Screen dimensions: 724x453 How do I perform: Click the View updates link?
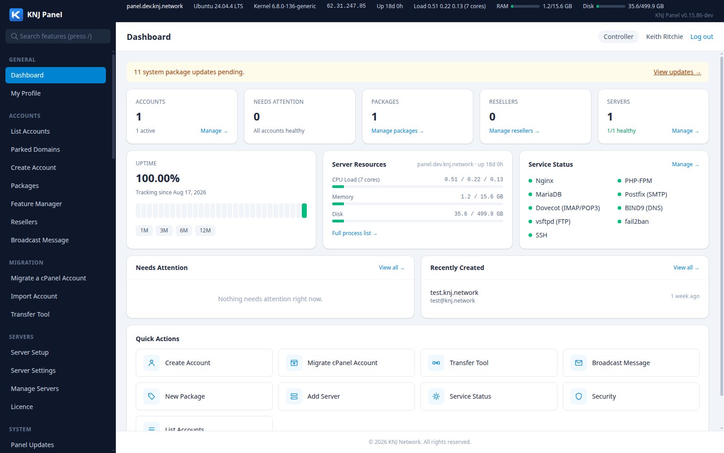677,72
